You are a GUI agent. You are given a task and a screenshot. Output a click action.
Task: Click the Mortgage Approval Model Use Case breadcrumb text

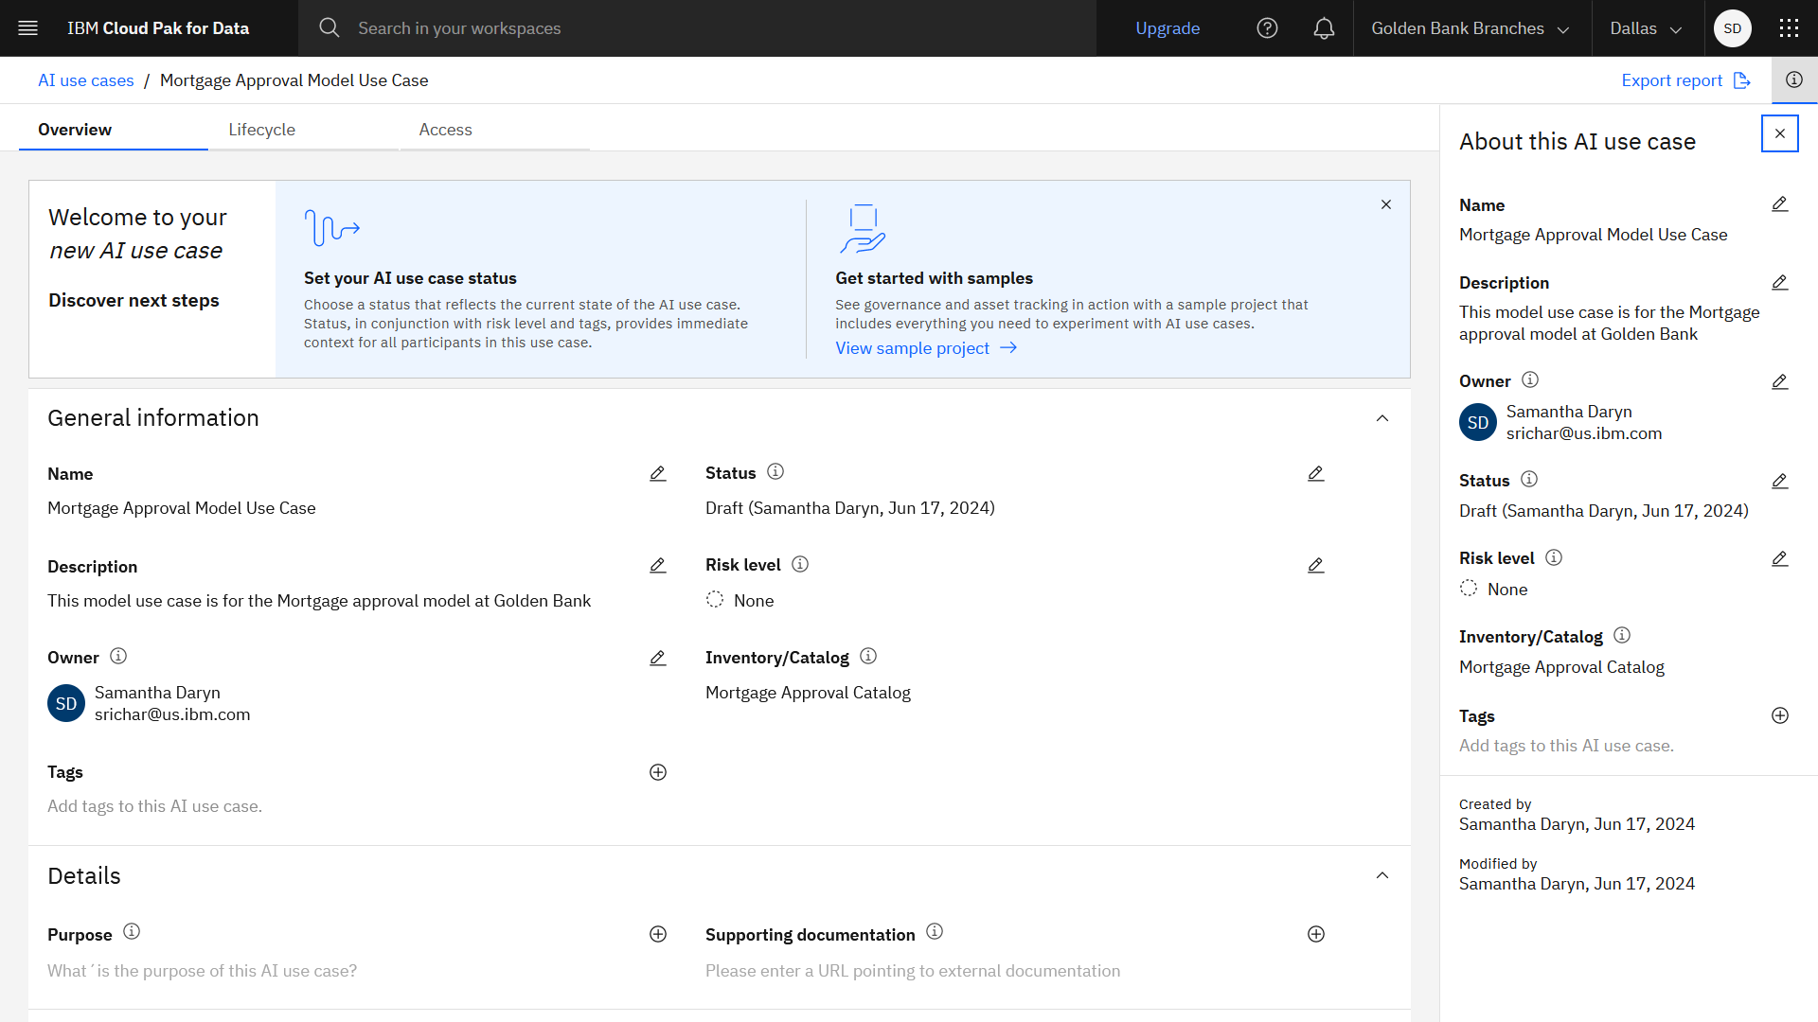[x=294, y=80]
